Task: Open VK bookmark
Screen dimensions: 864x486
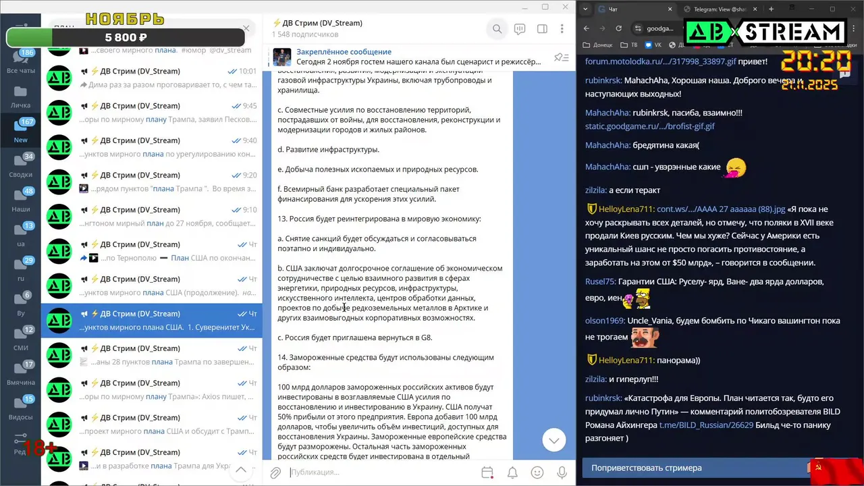Action: [653, 45]
